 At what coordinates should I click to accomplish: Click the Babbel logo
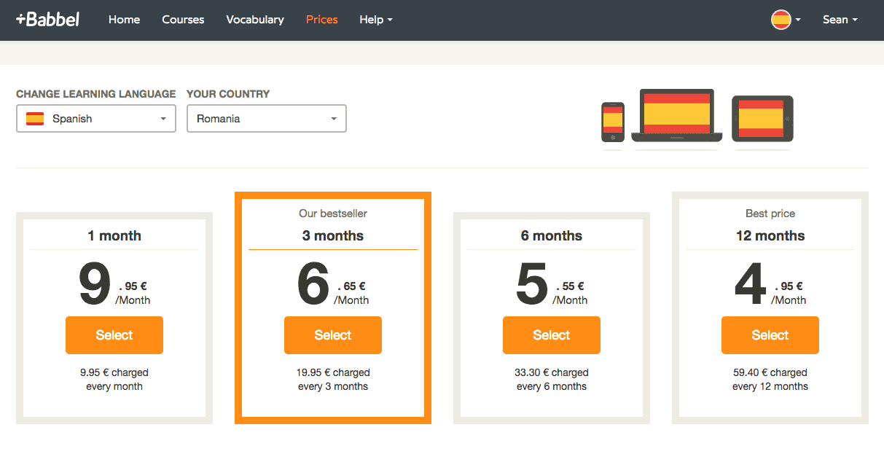point(47,19)
